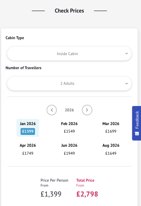
Task: Choose the Feb 2026 departure at £1549
Action: click(69, 127)
